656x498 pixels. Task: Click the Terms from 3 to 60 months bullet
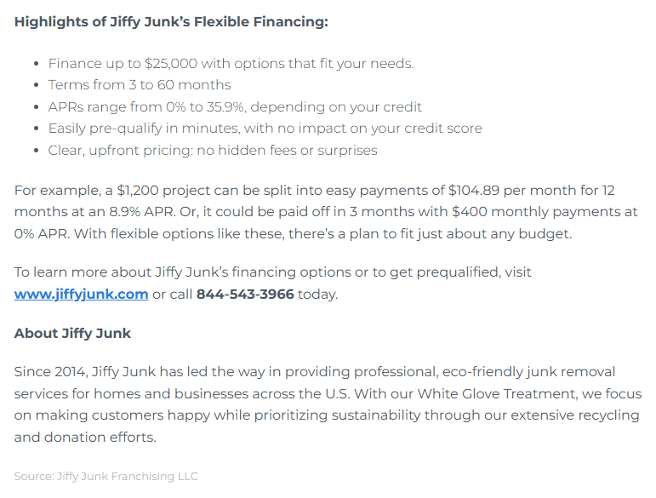(x=140, y=85)
